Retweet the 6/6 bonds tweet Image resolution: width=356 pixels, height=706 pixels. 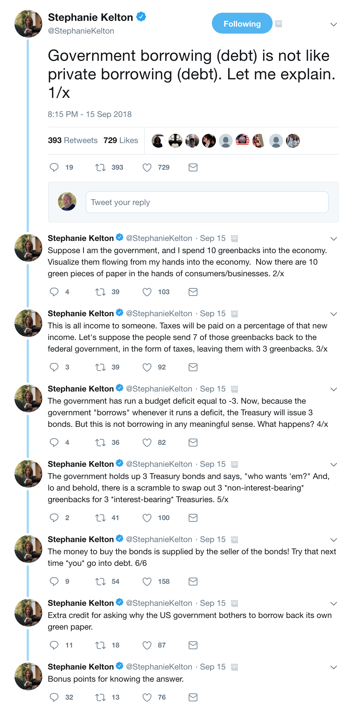[100, 581]
